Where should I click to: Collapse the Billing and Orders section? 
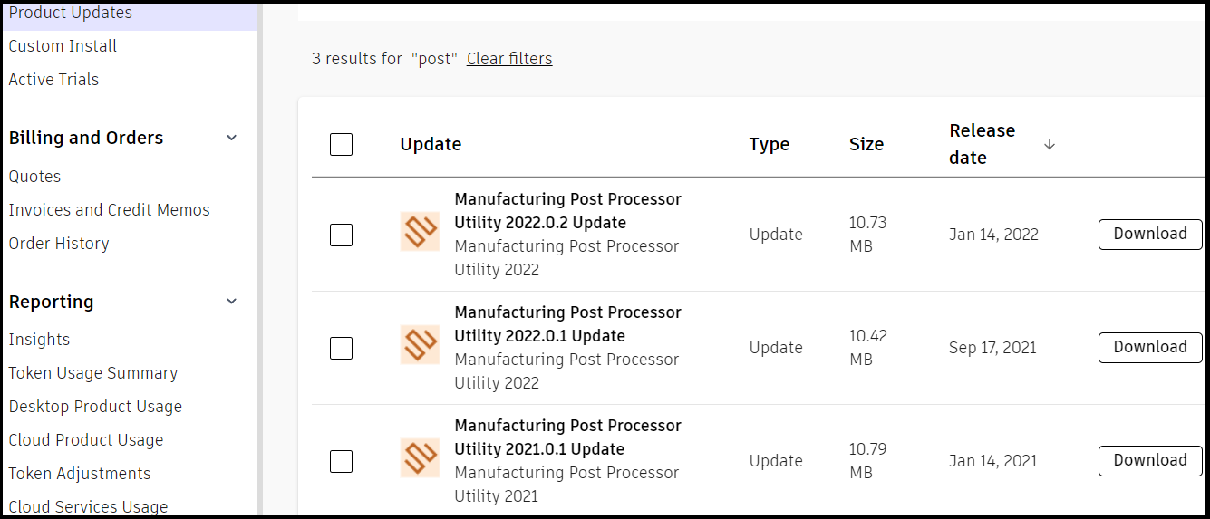pyautogui.click(x=231, y=138)
